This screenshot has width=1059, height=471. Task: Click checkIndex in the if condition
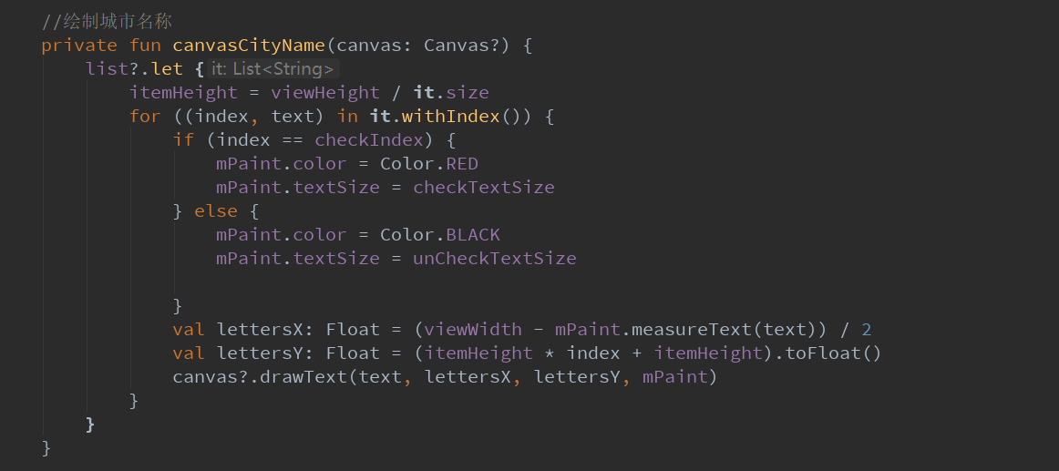pyautogui.click(x=369, y=139)
